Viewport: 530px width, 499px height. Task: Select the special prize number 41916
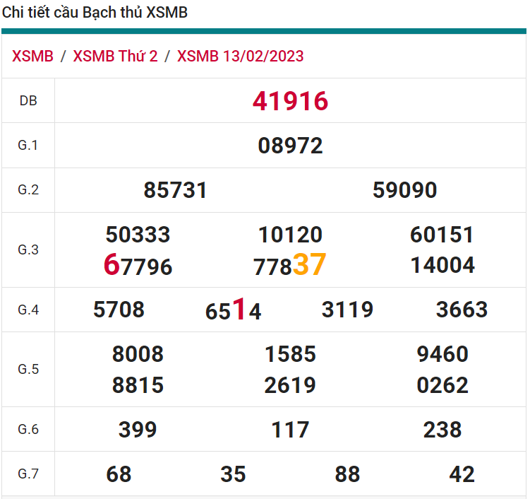(x=290, y=101)
